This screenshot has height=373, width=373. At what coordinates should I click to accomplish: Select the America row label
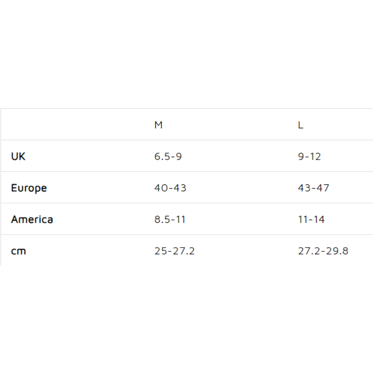point(32,219)
